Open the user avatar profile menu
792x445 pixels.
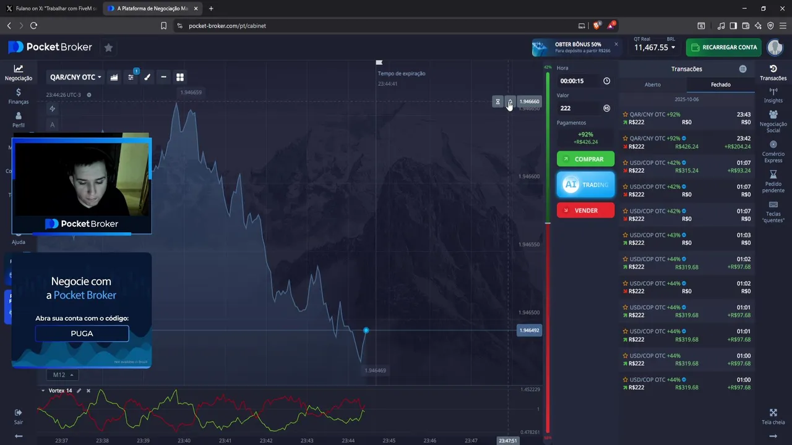point(775,48)
